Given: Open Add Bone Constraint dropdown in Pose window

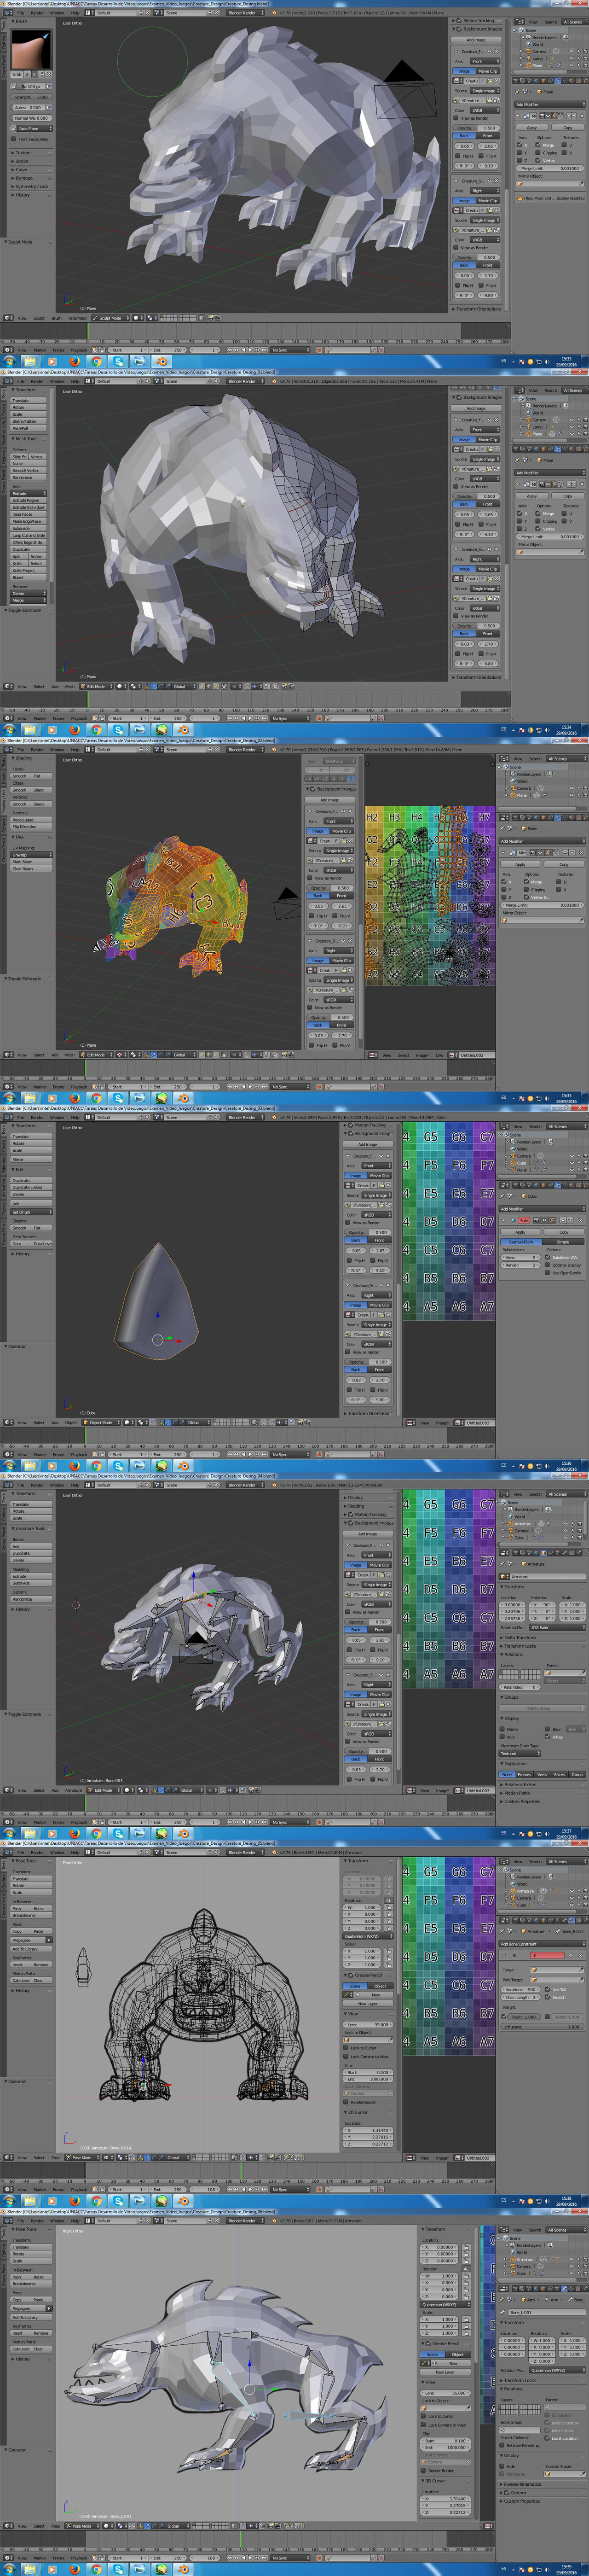Looking at the screenshot, I should [542, 1945].
